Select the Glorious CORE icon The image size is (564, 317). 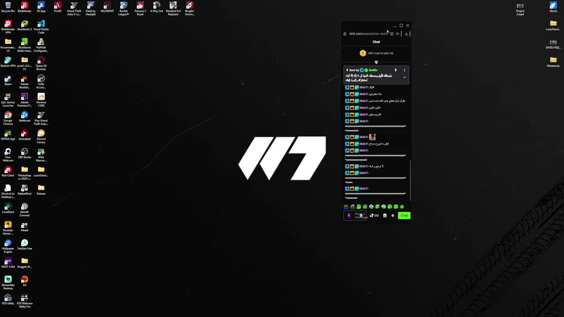point(41,100)
